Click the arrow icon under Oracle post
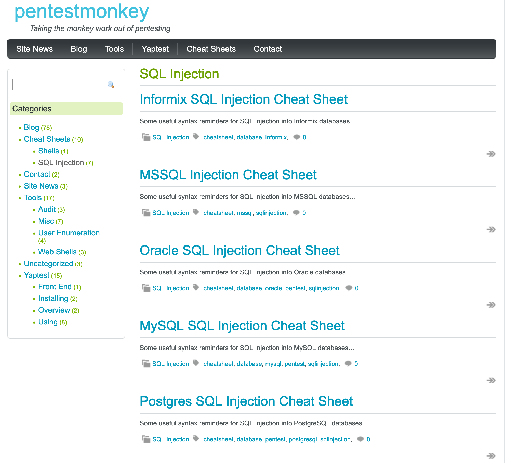Image resolution: width=505 pixels, height=463 pixels. coord(491,305)
